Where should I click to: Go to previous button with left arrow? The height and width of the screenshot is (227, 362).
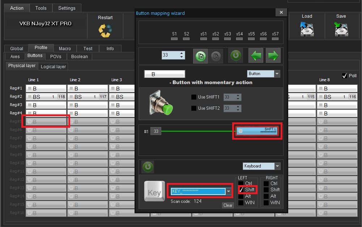click(x=256, y=56)
